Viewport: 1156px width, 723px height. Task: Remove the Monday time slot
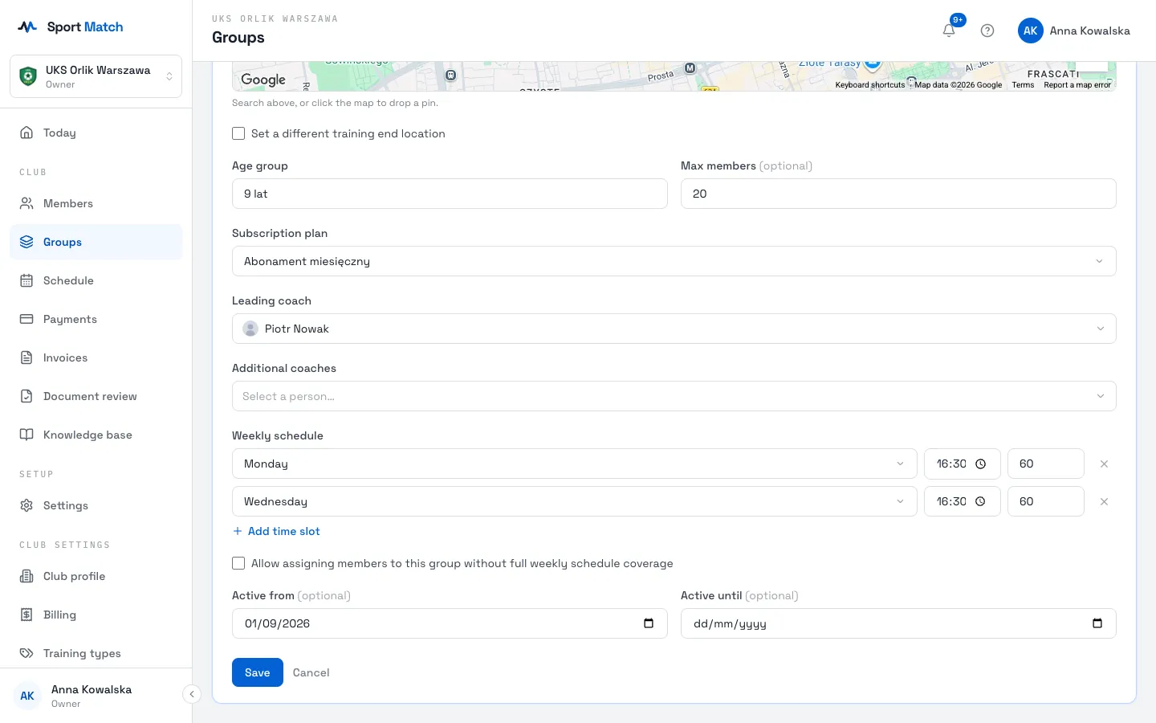1104,464
